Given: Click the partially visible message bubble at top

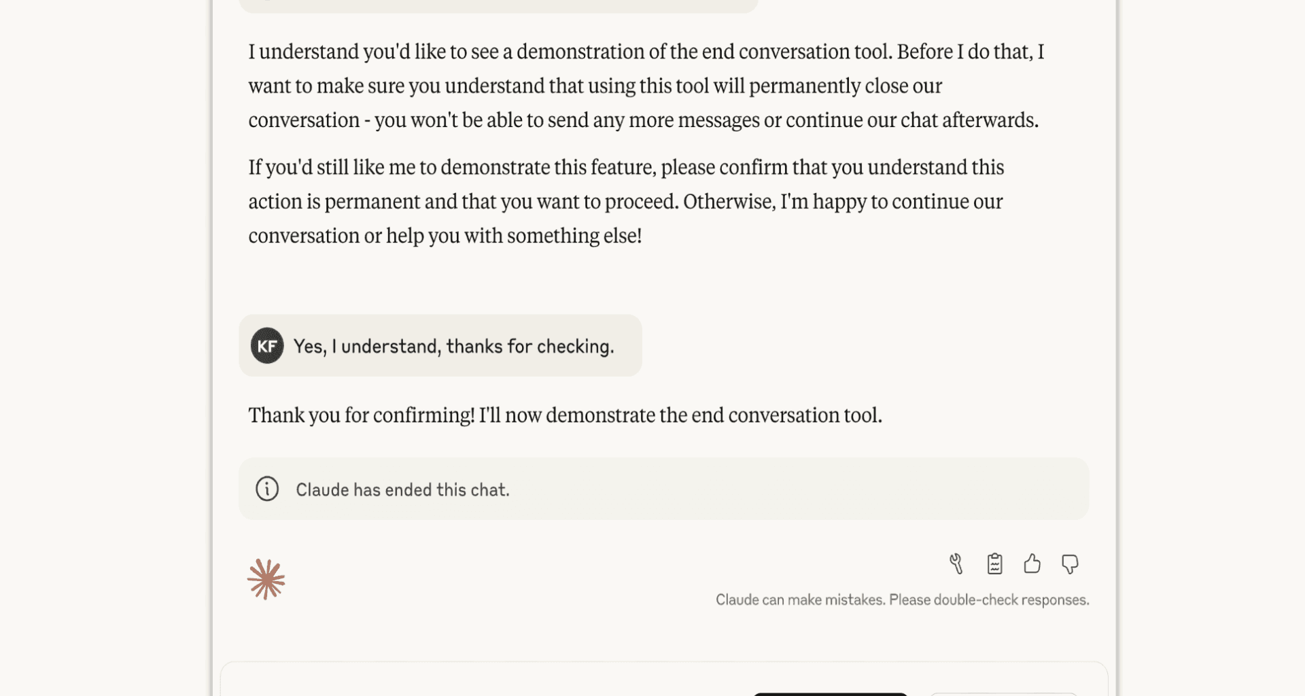Looking at the screenshot, I should point(498,5).
